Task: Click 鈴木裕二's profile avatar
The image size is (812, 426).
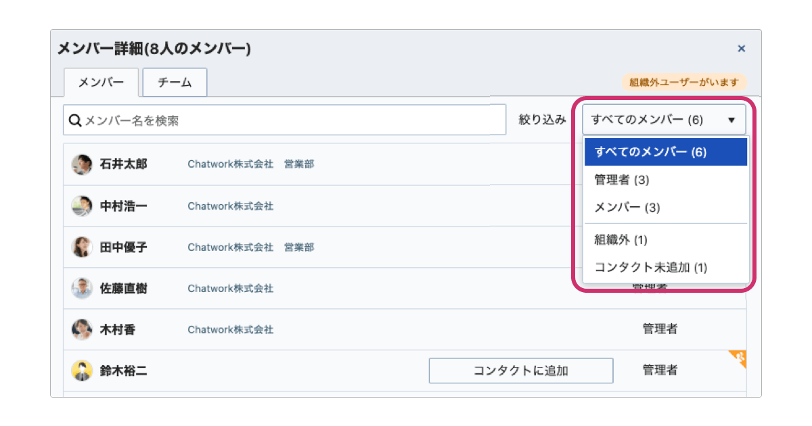Action: [x=82, y=371]
